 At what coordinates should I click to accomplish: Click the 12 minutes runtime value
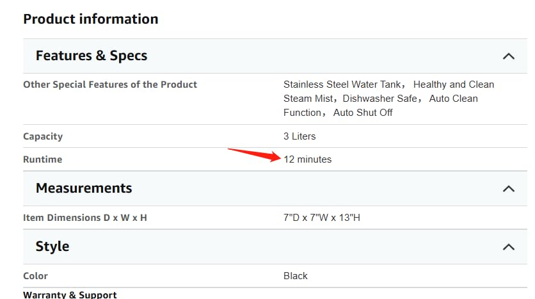coord(308,159)
